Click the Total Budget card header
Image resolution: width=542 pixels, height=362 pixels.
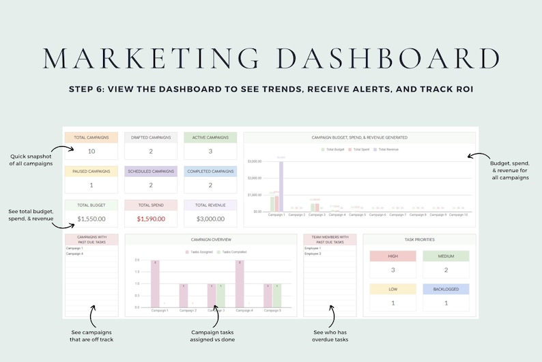point(91,205)
